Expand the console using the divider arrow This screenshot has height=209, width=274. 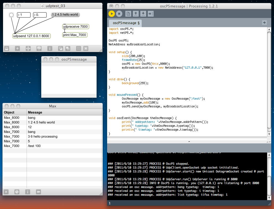(189, 141)
